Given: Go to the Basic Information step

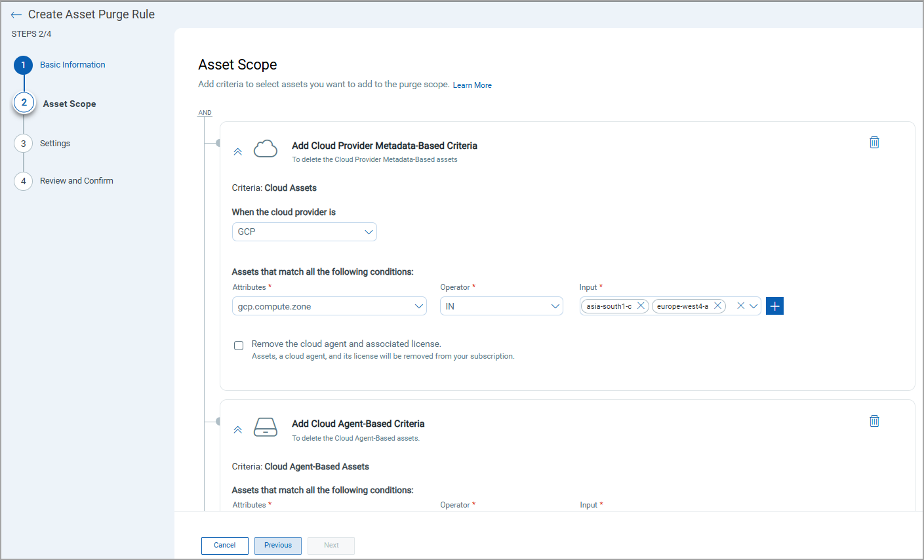Looking at the screenshot, I should (x=72, y=64).
